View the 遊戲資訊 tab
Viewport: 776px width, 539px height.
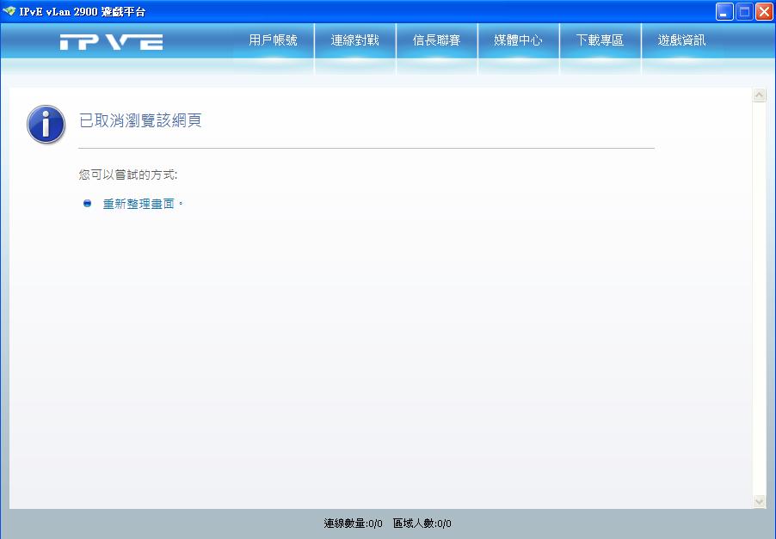(681, 40)
